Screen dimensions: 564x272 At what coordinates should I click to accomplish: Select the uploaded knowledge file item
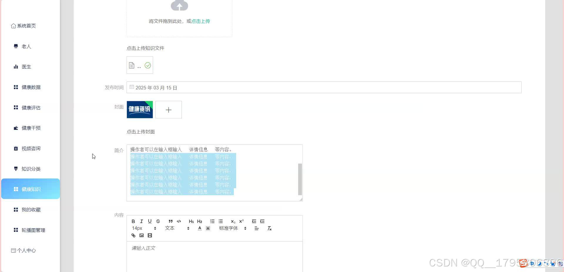140,65
